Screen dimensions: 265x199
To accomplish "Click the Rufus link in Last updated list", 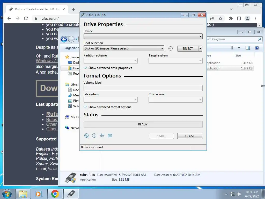I will pyautogui.click(x=52, y=114).
